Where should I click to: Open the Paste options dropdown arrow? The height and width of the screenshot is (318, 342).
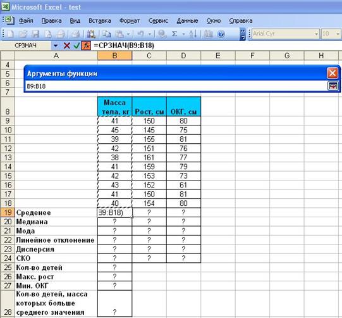128,34
